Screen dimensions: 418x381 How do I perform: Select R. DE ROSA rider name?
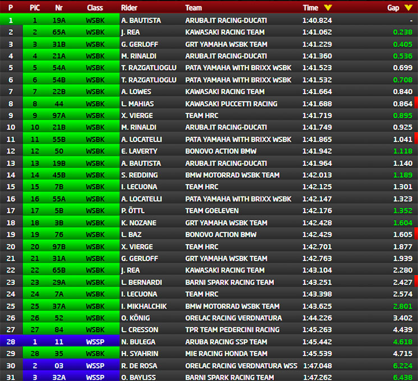(139, 366)
